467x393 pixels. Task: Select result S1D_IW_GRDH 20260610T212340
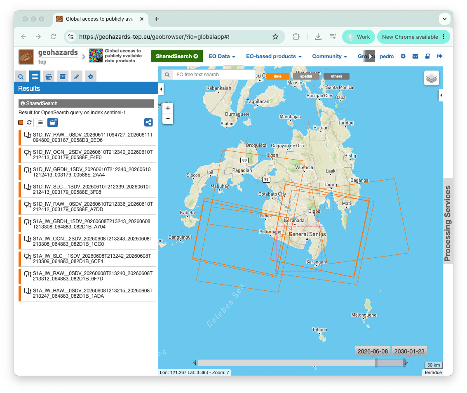[87, 172]
